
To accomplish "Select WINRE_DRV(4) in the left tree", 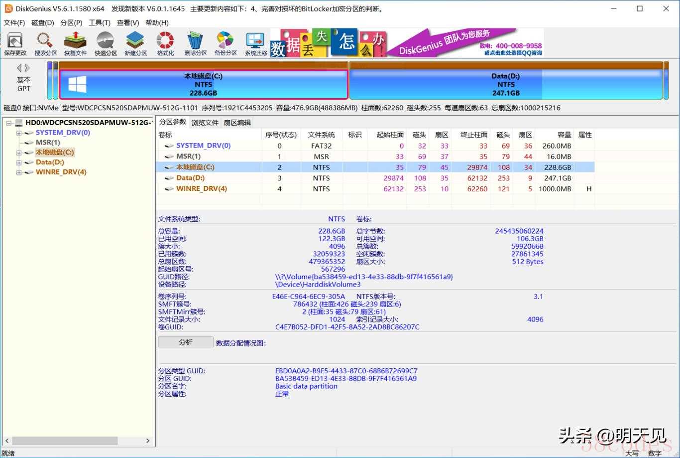I will click(x=61, y=172).
